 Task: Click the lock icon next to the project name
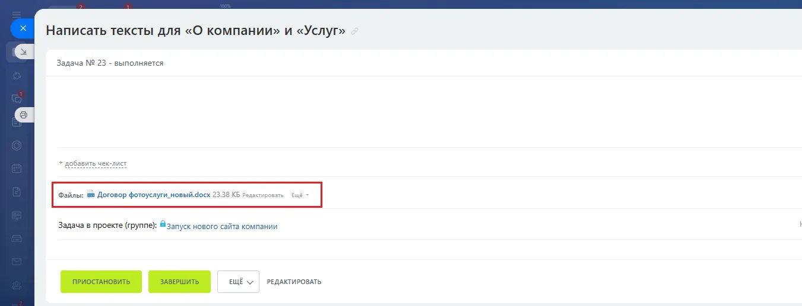[x=163, y=224]
